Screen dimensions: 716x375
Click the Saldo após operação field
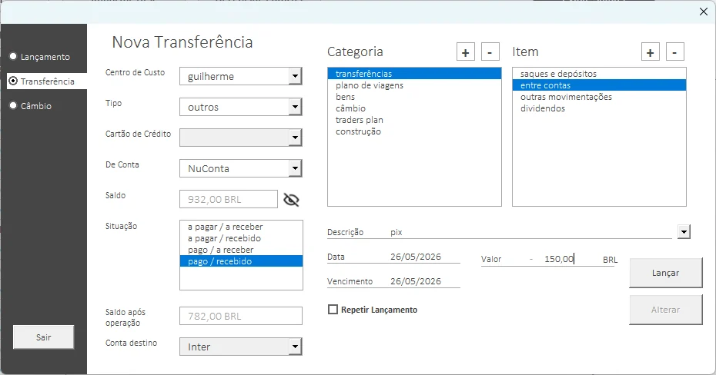pyautogui.click(x=241, y=316)
